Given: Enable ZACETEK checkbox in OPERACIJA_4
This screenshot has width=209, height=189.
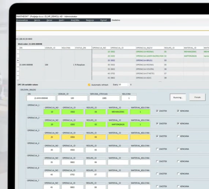Looking at the screenshot, I should (157, 149).
